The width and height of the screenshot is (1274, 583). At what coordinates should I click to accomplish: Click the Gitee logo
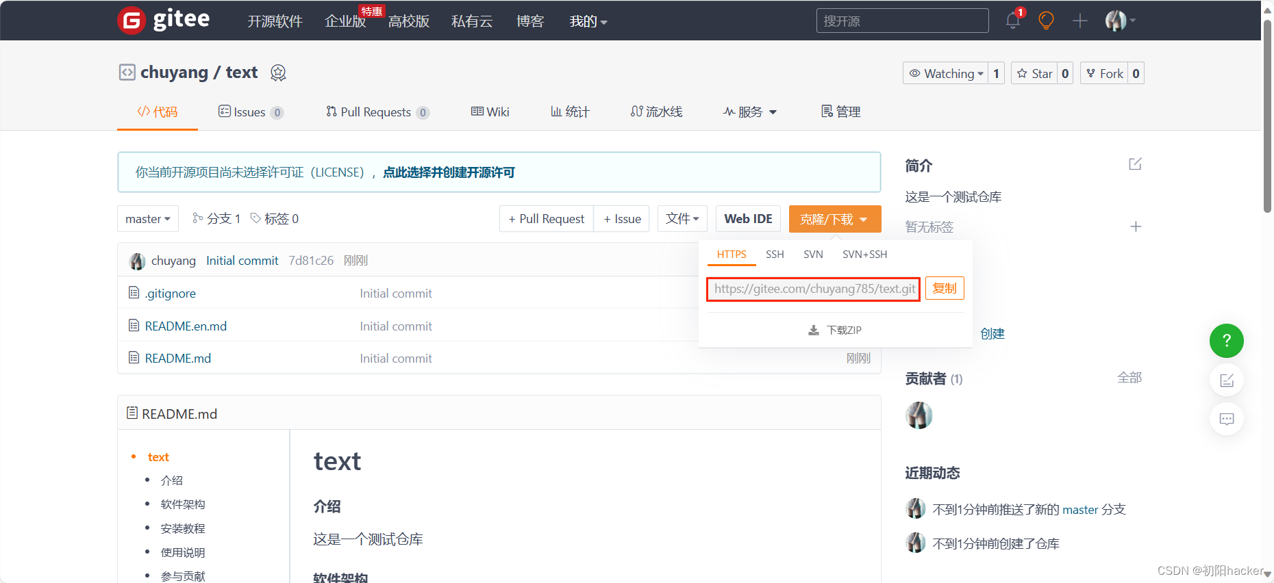pos(164,20)
